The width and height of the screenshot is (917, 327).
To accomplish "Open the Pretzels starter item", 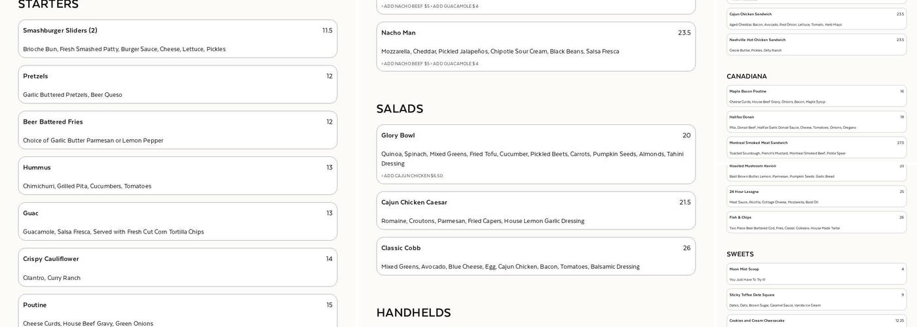I will [178, 84].
